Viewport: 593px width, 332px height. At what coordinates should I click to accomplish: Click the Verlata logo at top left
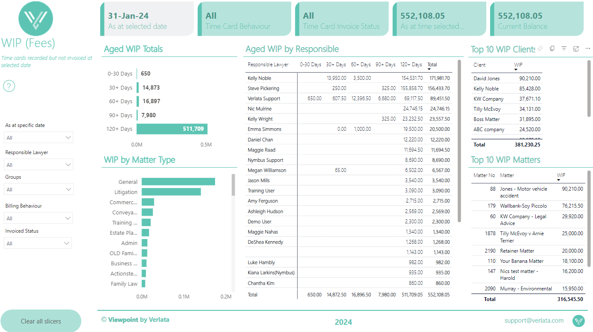[x=36, y=18]
